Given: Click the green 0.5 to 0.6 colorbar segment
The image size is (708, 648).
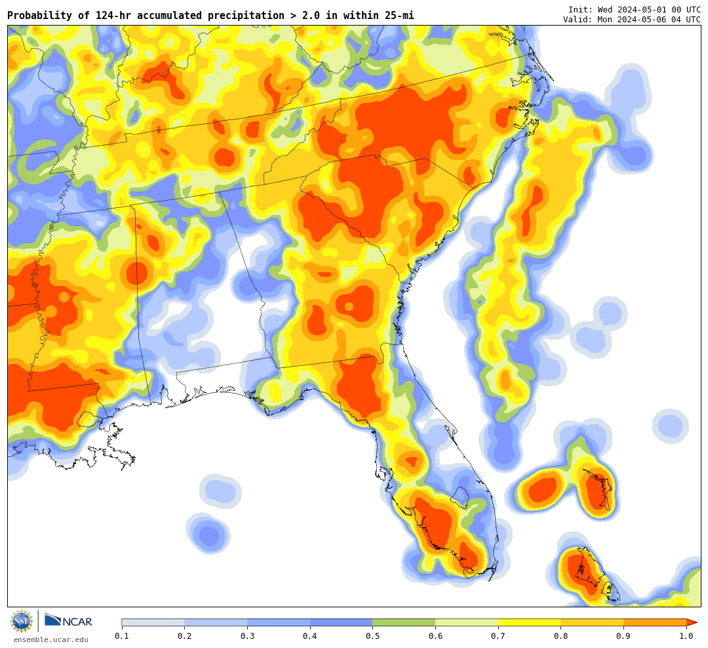Looking at the screenshot, I should pyautogui.click(x=404, y=622).
